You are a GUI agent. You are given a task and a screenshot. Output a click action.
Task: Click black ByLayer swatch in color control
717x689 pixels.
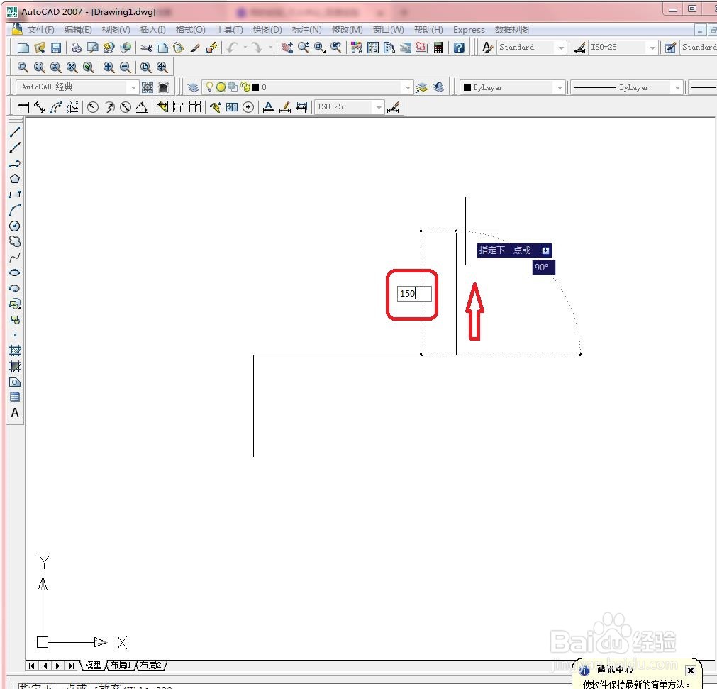tap(467, 87)
